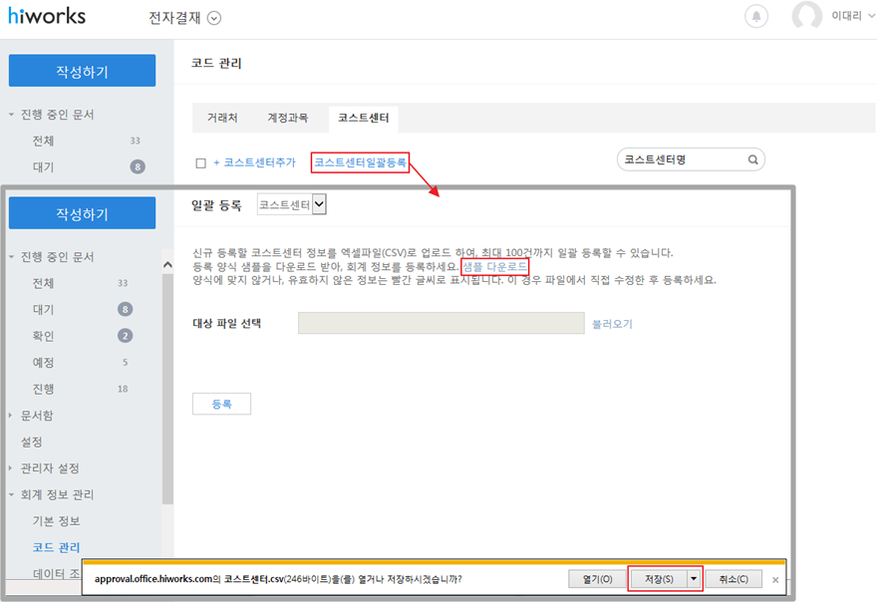This screenshot has height=602, width=877.
Task: Click 불러오기 to browse a file
Action: point(612,324)
